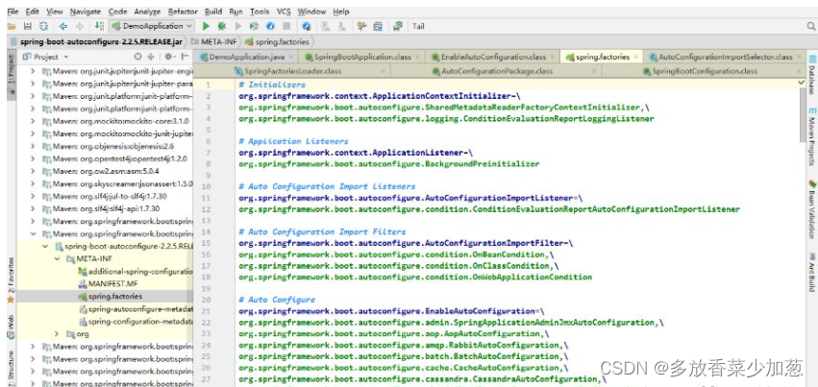
Task: Run DemoApplication with the green play icon
Action: [x=206, y=26]
